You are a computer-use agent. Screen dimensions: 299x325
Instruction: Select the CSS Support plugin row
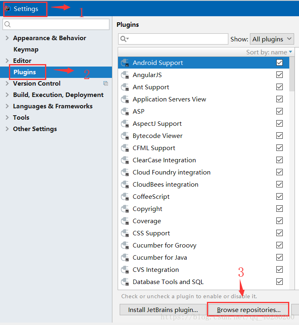[204, 233]
